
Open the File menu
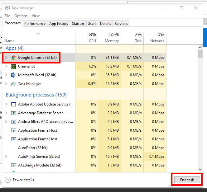point(7,16)
